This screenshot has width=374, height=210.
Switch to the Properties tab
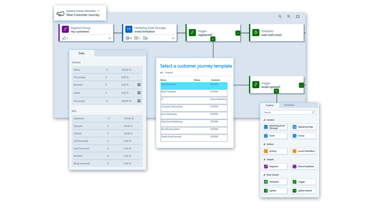[289, 105]
